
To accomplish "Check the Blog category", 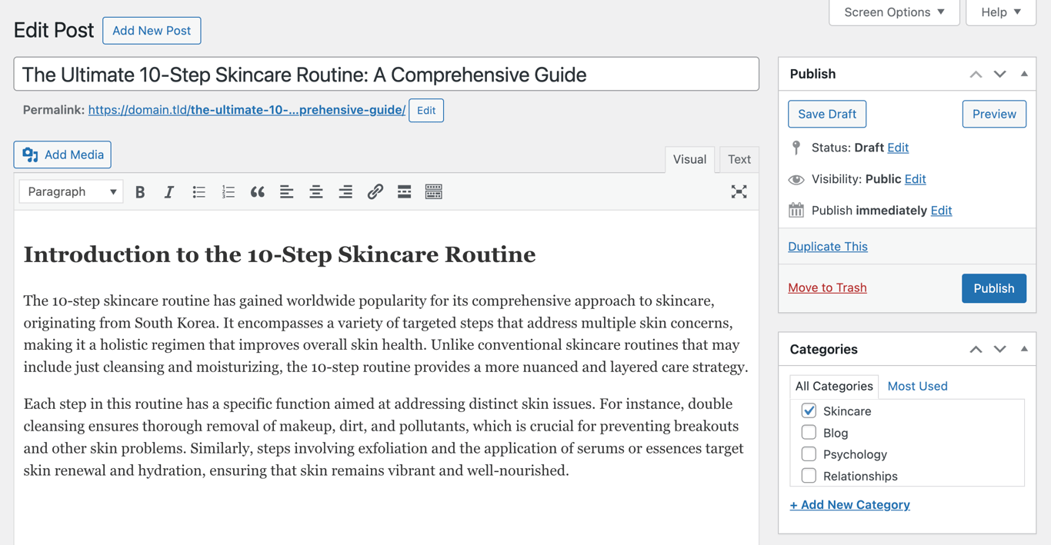I will [x=809, y=432].
